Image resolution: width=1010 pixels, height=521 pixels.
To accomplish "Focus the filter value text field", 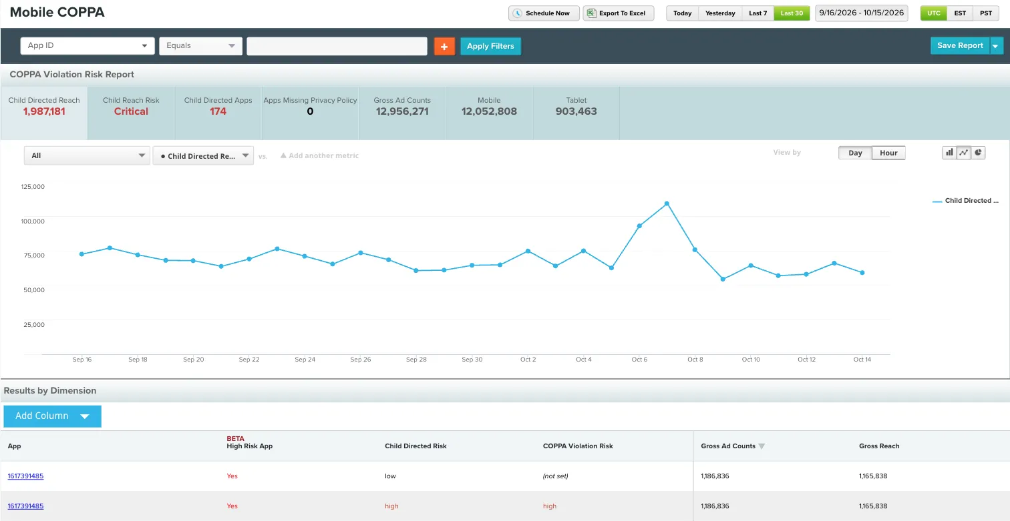I will (x=337, y=46).
